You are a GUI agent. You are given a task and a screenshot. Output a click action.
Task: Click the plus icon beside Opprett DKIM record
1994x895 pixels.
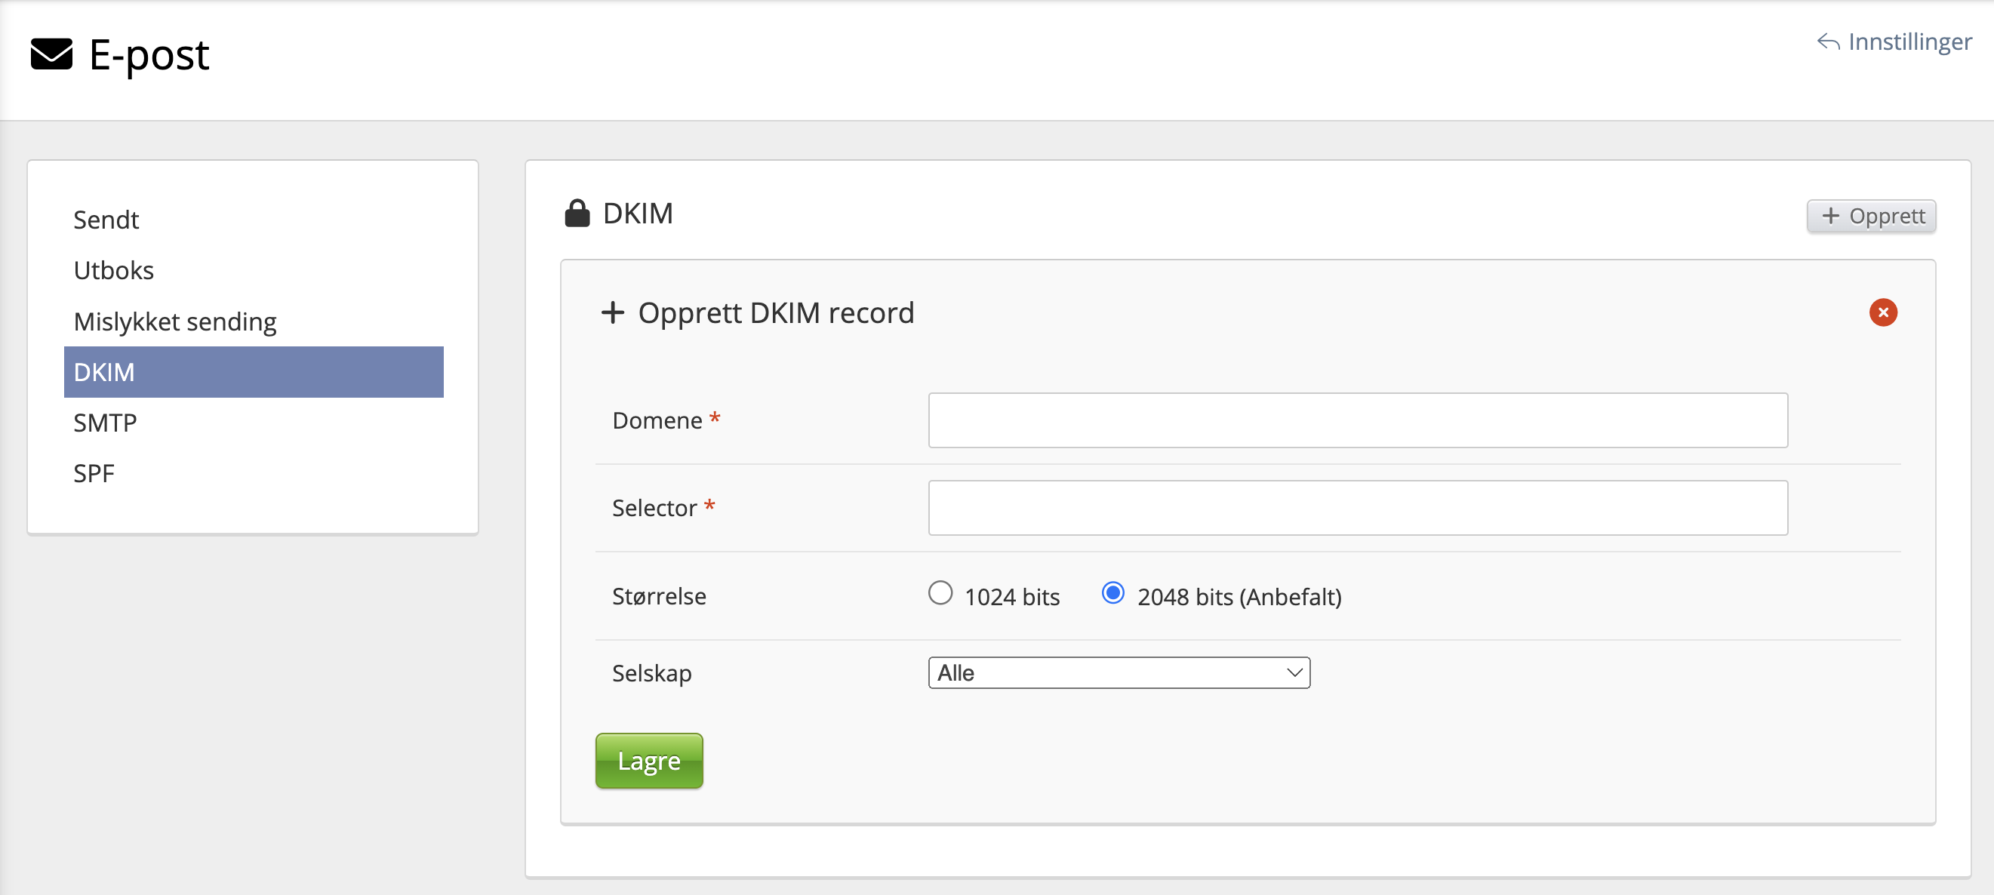(x=612, y=312)
